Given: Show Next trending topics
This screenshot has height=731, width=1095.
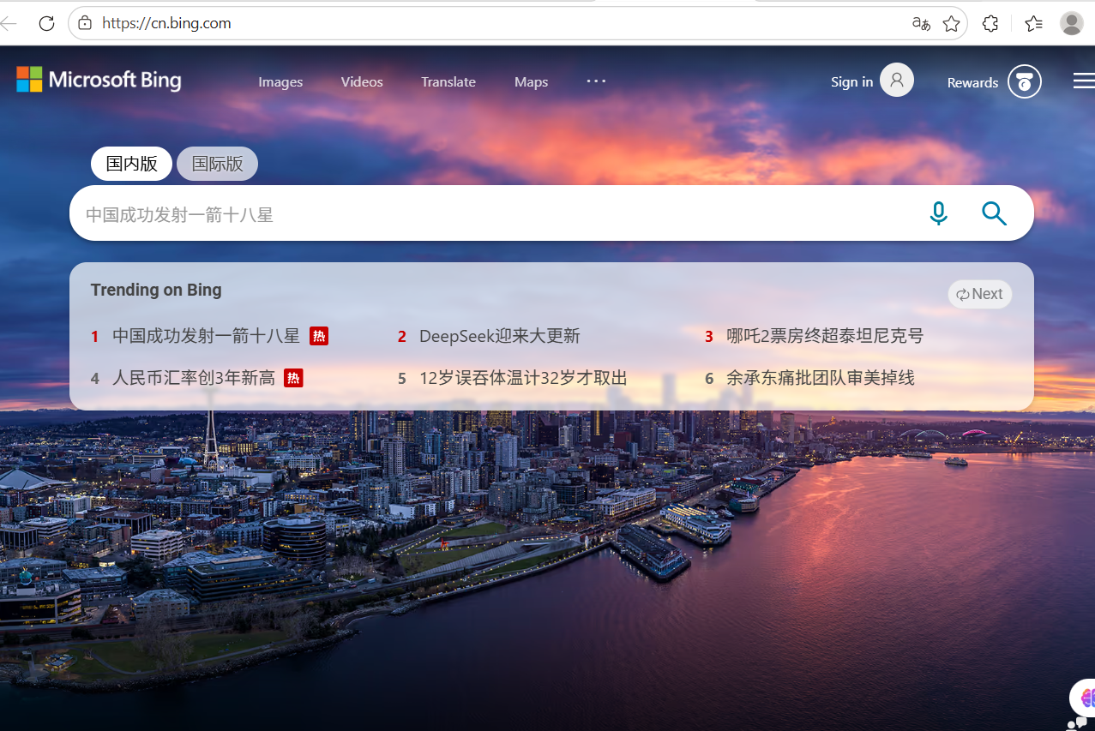Looking at the screenshot, I should pyautogui.click(x=980, y=294).
